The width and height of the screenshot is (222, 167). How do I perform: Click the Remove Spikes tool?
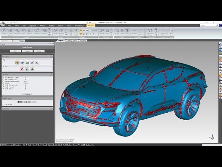point(61,32)
